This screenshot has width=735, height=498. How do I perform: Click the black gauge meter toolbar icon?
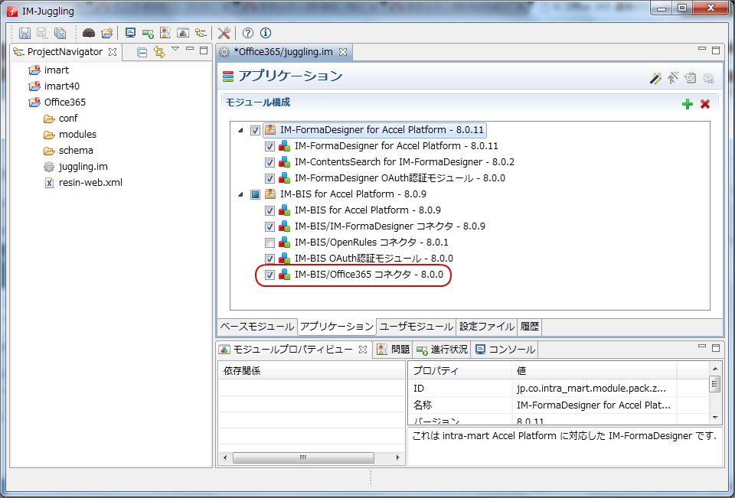tap(89, 33)
